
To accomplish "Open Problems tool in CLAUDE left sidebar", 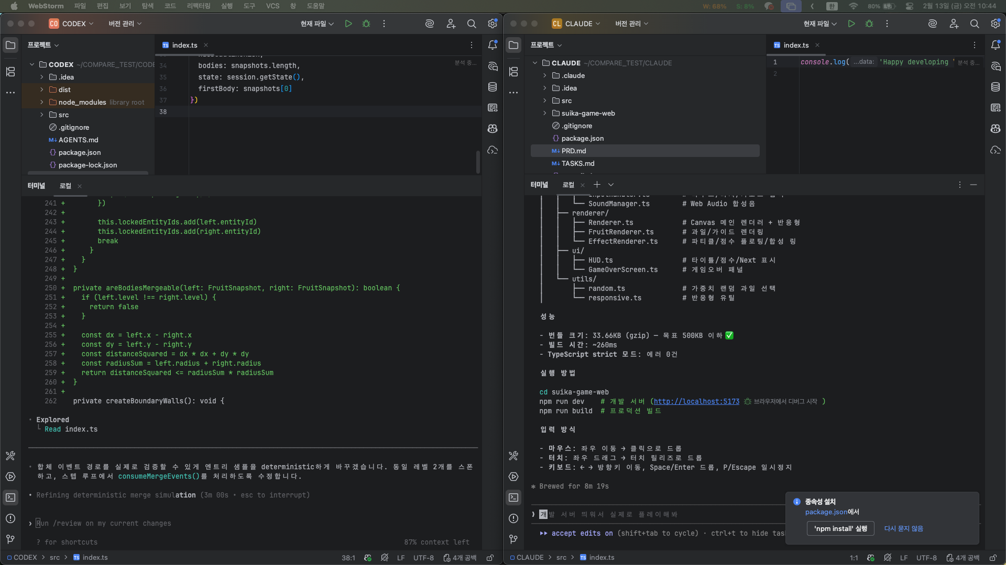I will 513,518.
